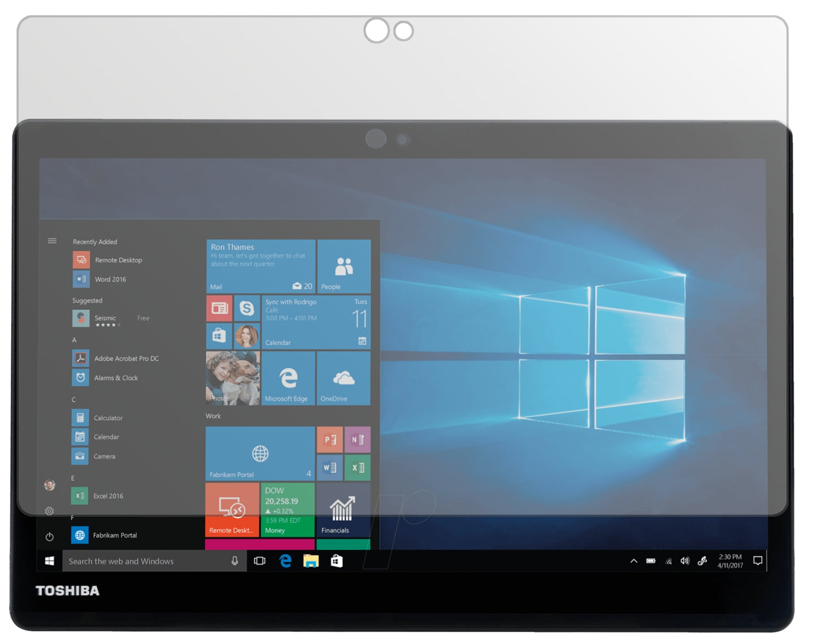Click the battery icon in system tray
The width and height of the screenshot is (818, 643).
[x=651, y=561]
